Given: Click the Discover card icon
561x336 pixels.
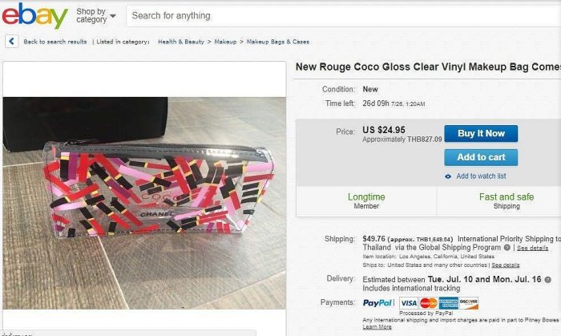Looking at the screenshot, I should pos(469,303).
